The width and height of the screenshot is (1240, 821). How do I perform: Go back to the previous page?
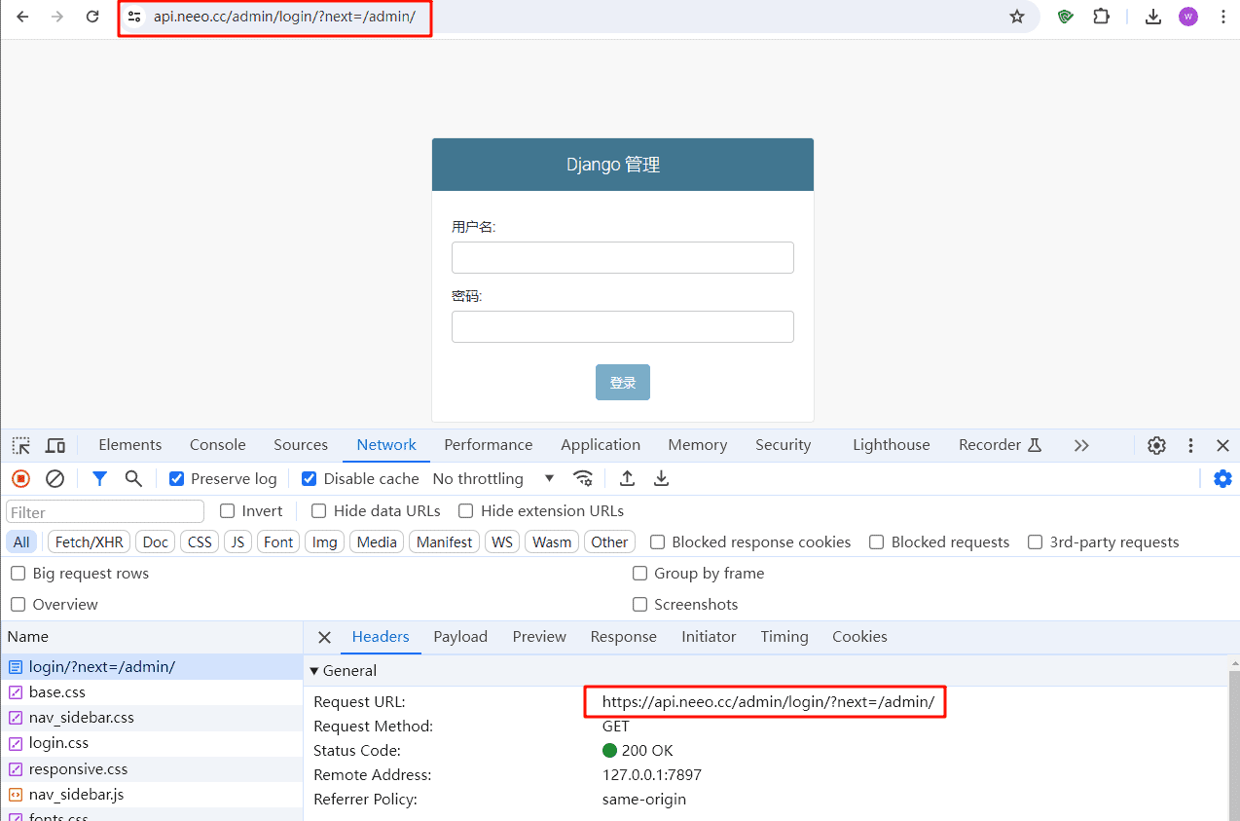pyautogui.click(x=22, y=17)
